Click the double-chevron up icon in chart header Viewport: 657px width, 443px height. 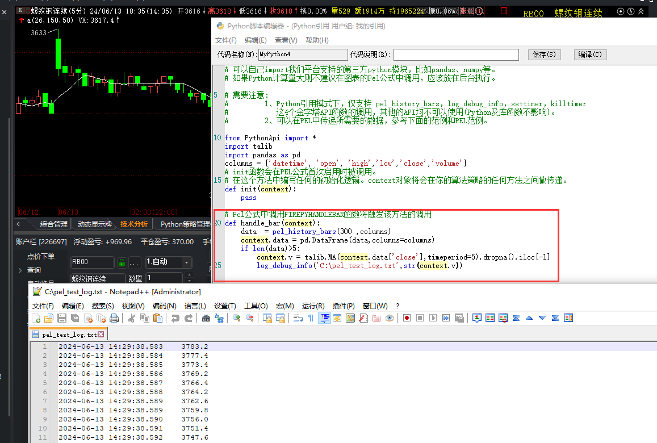pos(641,11)
